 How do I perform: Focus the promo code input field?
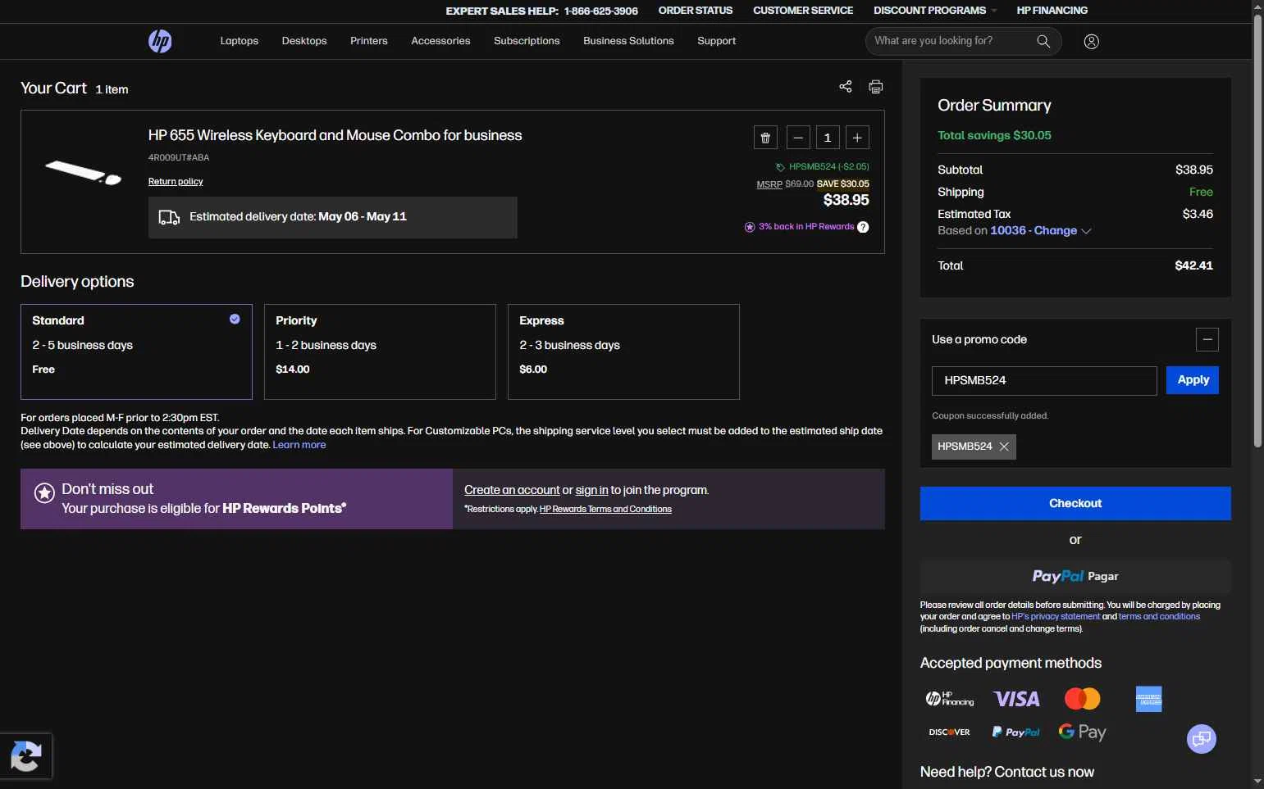tap(1044, 380)
